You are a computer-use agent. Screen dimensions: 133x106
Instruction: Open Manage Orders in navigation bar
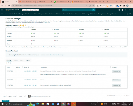click(x=102, y=14)
